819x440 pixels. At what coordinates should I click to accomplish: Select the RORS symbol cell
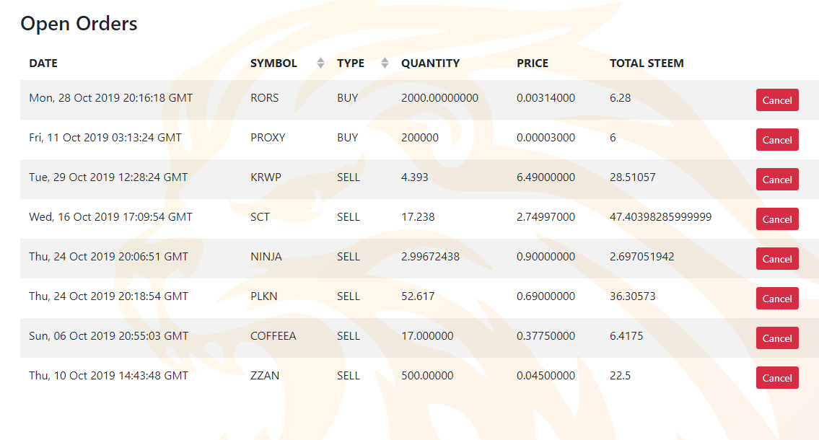point(264,98)
